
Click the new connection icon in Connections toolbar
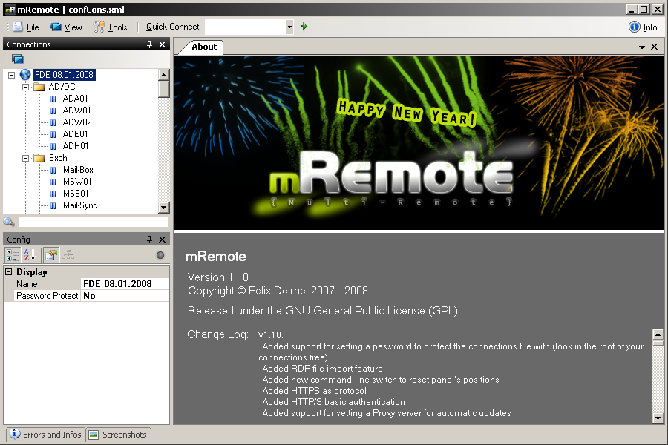18,59
